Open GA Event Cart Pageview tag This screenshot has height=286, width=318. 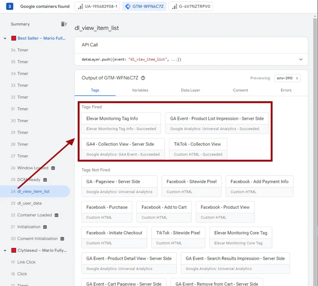pos(124,282)
